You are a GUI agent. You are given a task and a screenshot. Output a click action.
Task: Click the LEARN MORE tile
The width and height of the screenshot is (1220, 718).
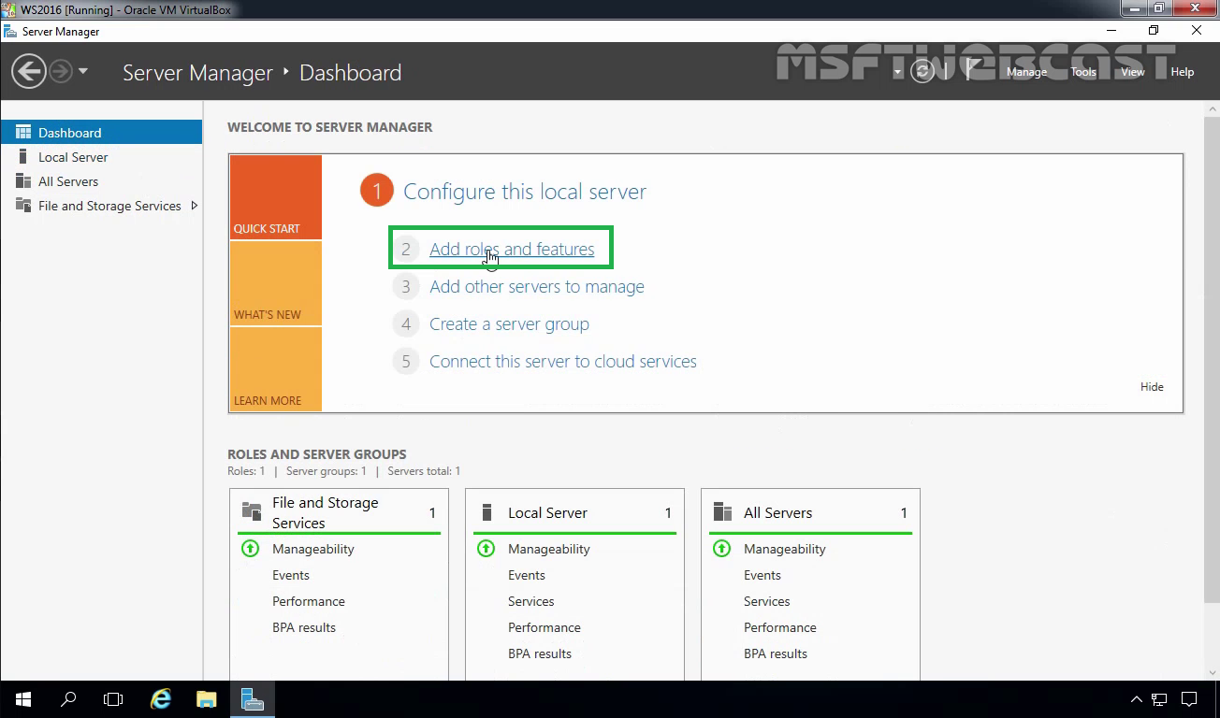click(275, 369)
